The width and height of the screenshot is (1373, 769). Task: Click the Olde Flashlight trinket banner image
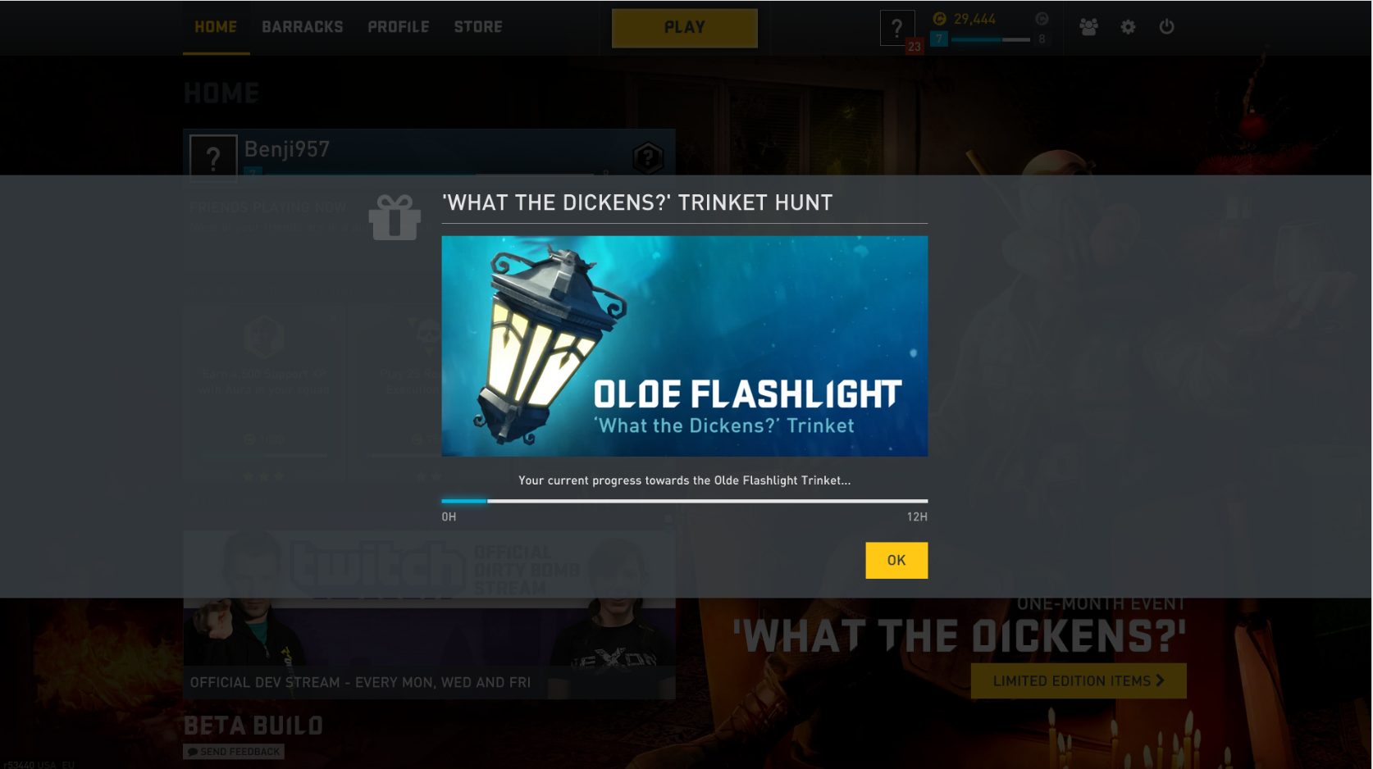(x=685, y=346)
